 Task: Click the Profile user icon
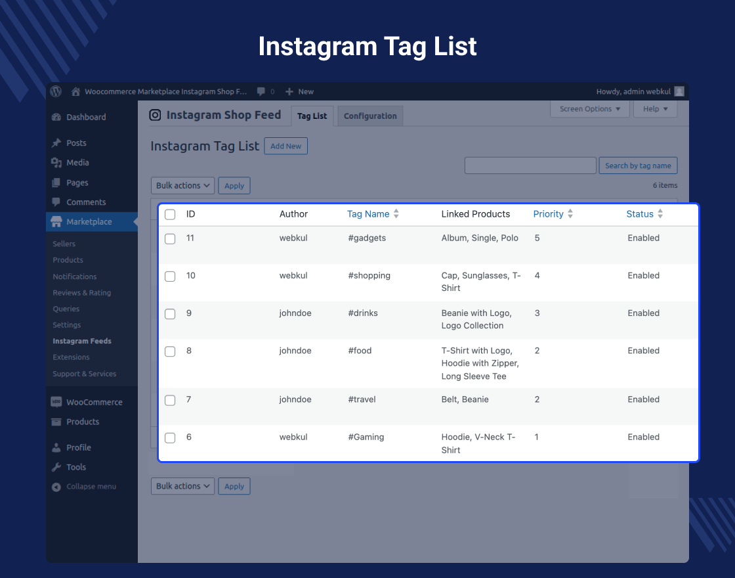[56, 447]
